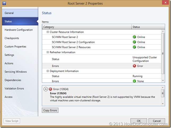
Task: Click the Cancel button
Action: [x=157, y=121]
